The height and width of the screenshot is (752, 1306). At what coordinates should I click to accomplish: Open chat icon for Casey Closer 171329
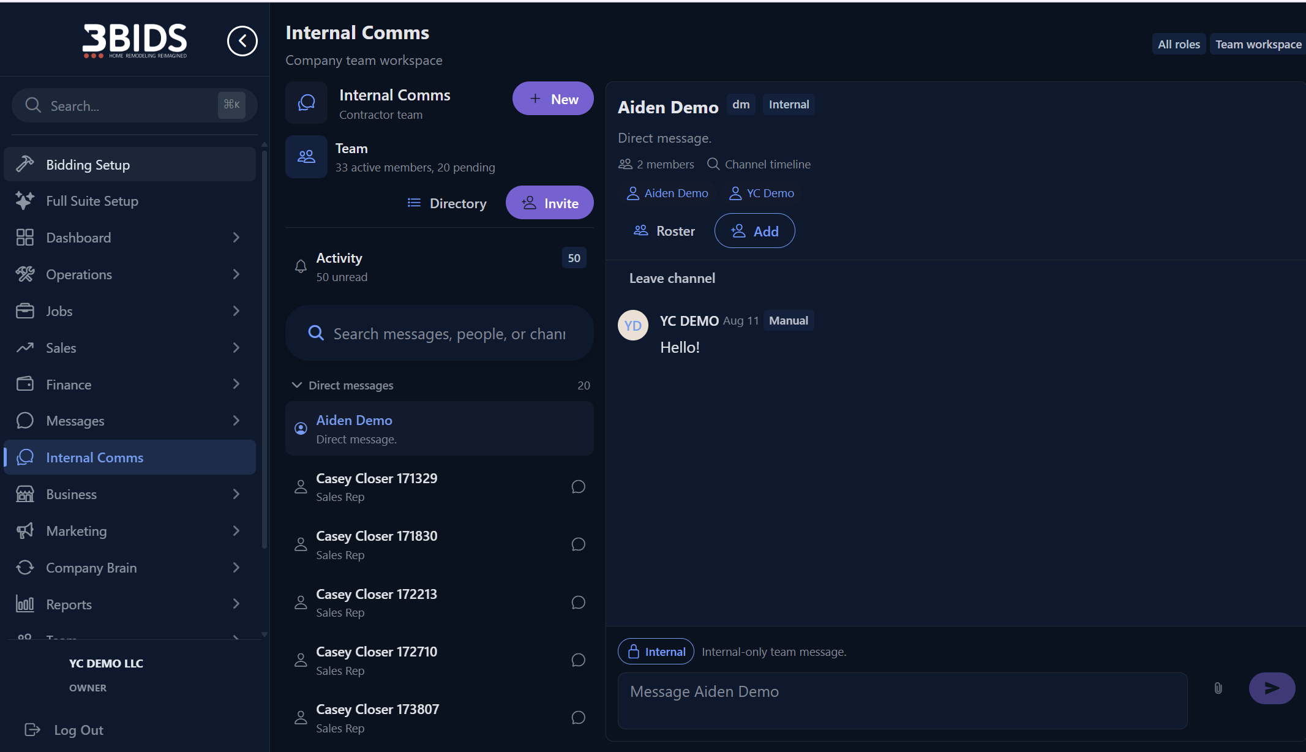[x=578, y=487]
